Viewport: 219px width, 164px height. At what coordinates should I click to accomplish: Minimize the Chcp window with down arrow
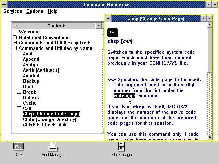click(x=203, y=18)
